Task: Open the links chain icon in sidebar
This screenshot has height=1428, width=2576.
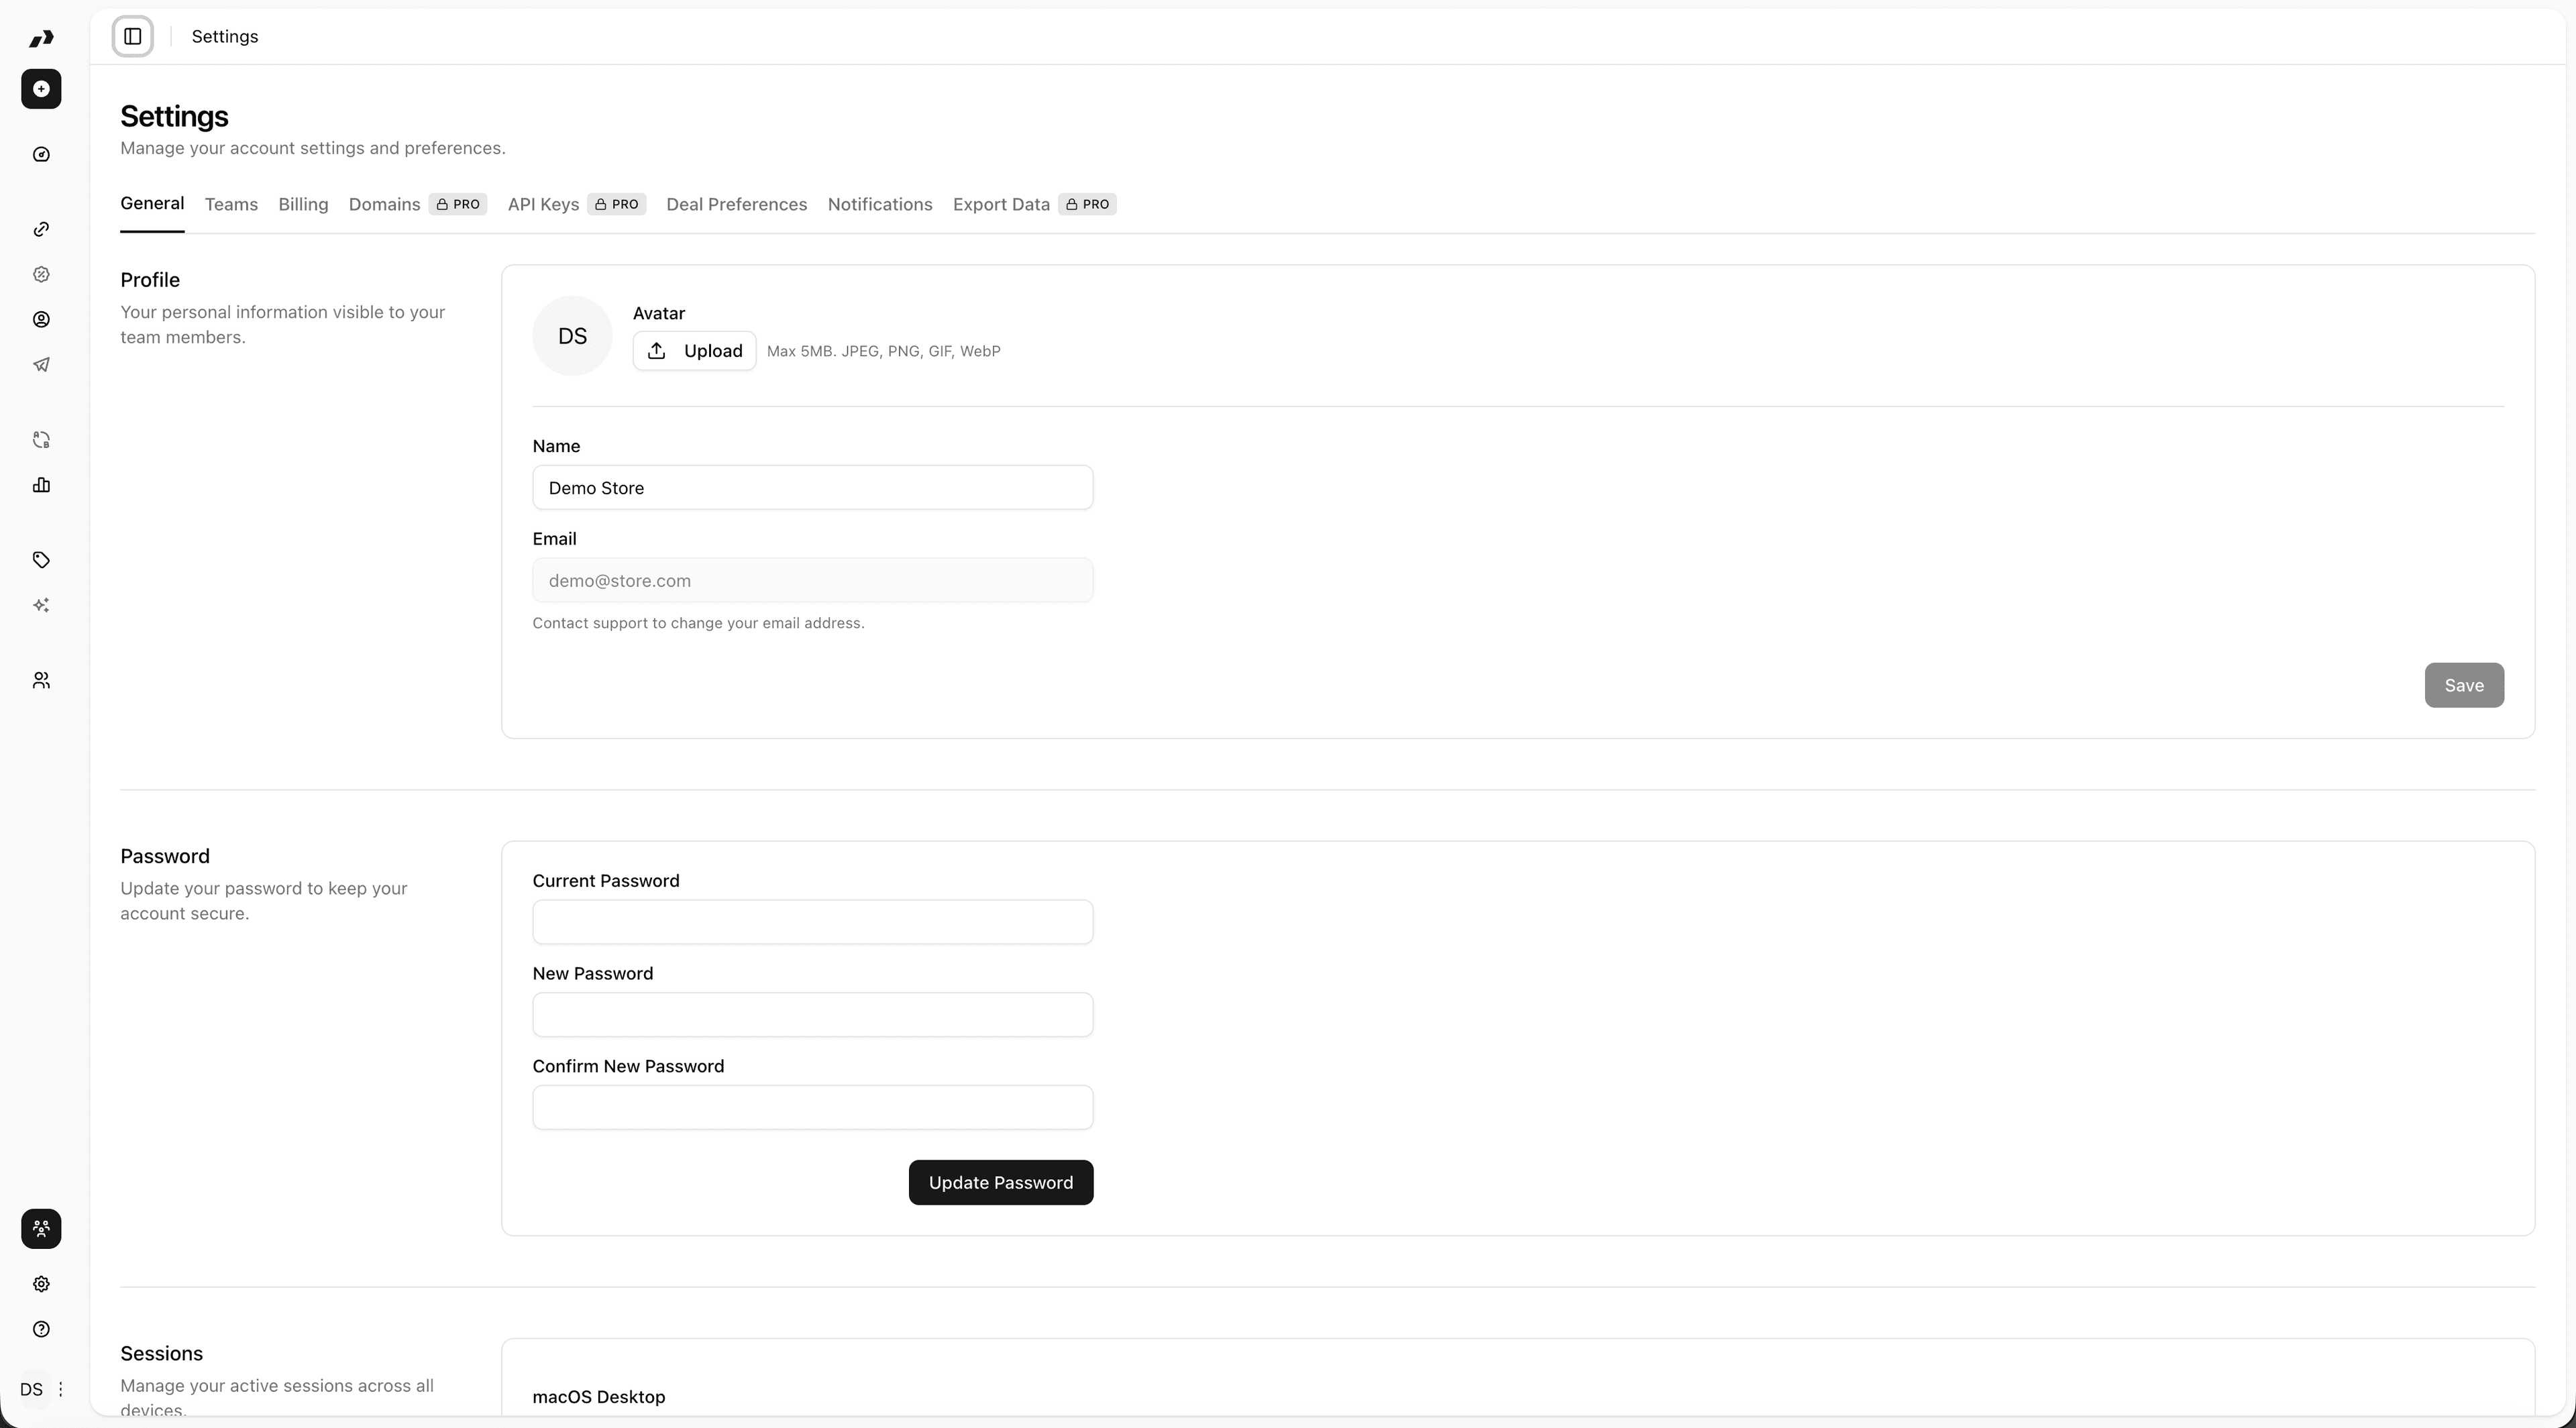Action: click(x=41, y=229)
